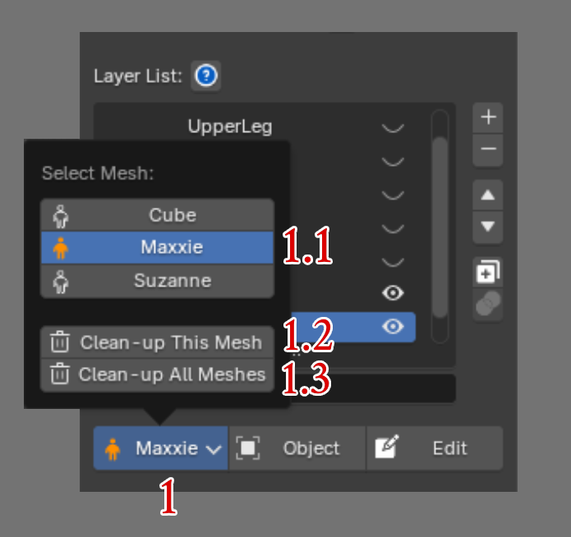Toggle the open-eye icon above the selected layer

pos(393,293)
